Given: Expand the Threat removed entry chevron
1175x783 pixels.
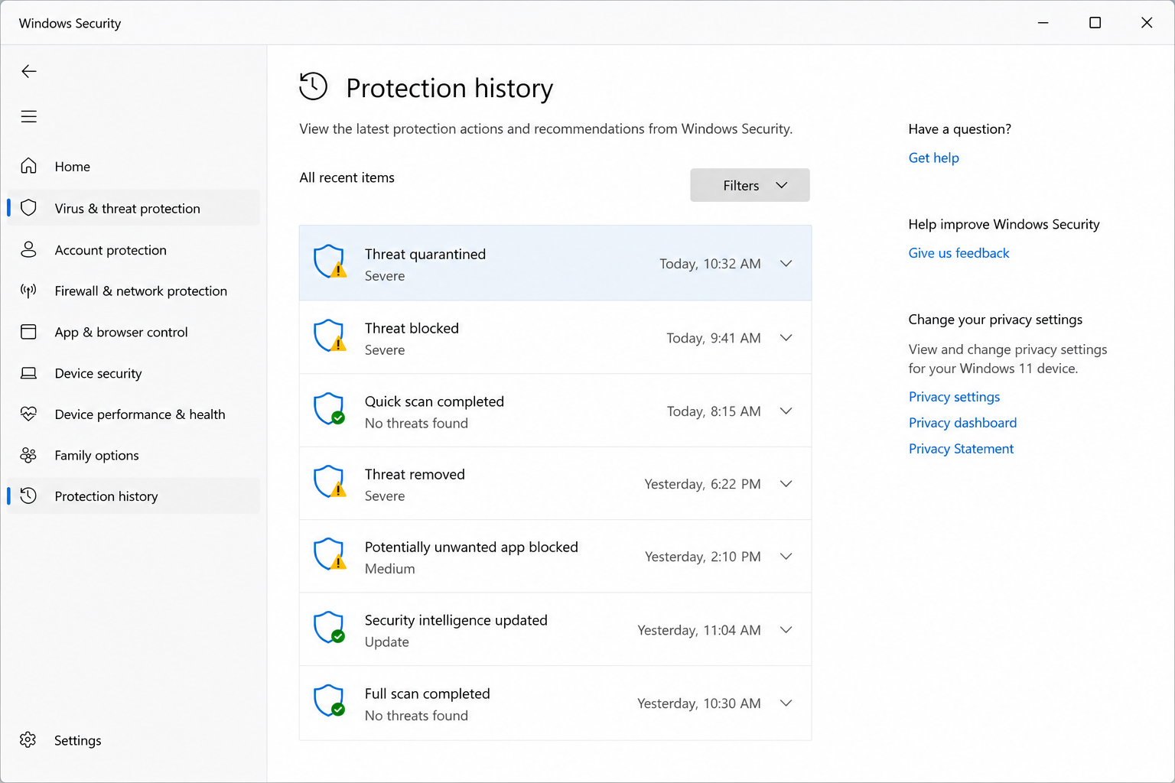Looking at the screenshot, I should (786, 483).
